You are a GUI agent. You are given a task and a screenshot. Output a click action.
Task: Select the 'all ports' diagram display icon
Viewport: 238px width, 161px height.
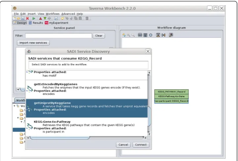coord(145,35)
